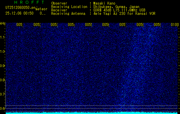The image size is (180, 114).
Task: Click the 0057 time marker
Action: (x=123, y=25)
